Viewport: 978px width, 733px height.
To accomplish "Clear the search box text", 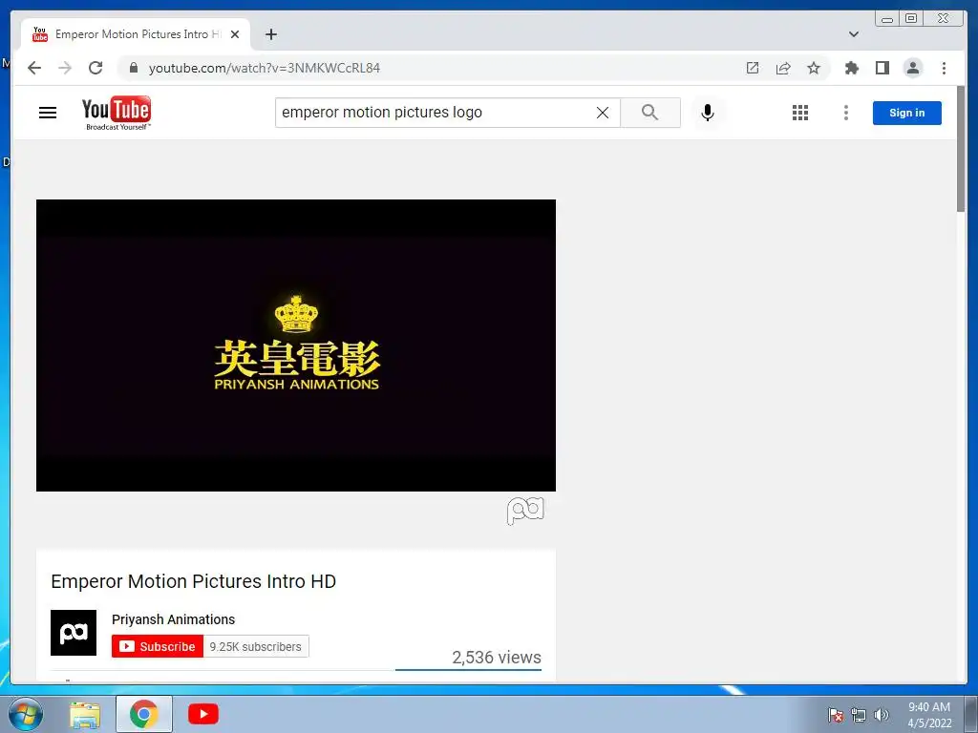I will (603, 113).
